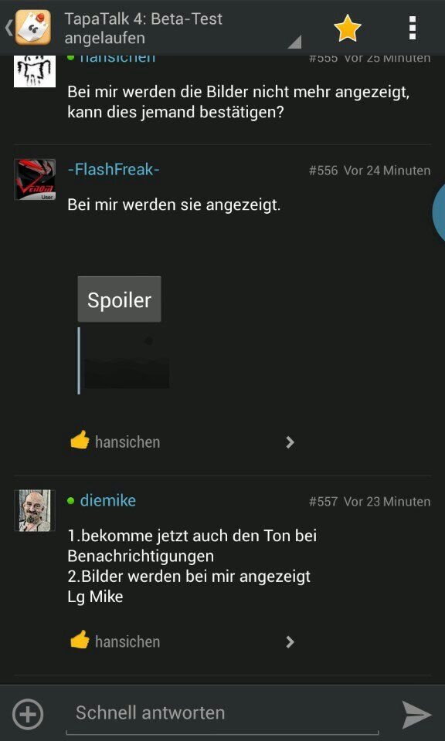
Task: Expand the thread title dropdown triangle
Action: pos(294,42)
